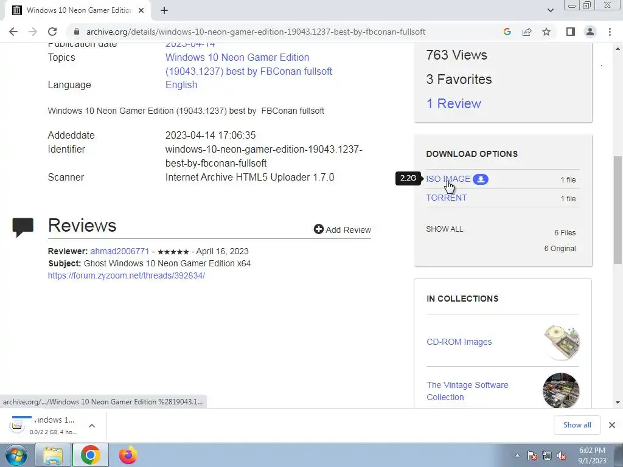The height and width of the screenshot is (467, 623).
Task: Share this page via share icon
Action: (527, 32)
